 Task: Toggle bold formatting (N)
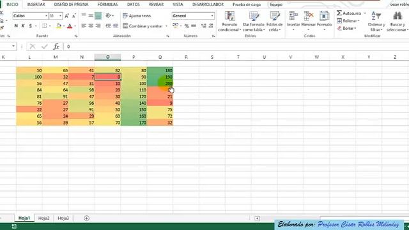(16, 26)
